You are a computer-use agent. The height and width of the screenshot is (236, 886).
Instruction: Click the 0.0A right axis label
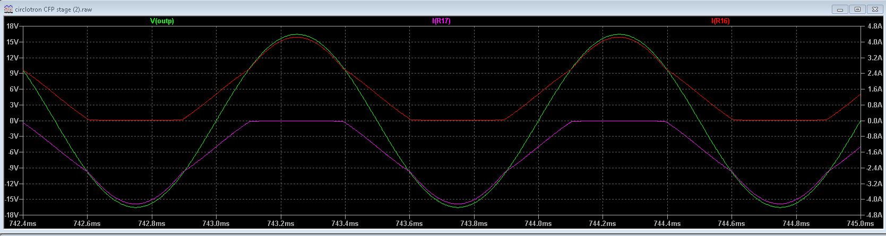874,121
